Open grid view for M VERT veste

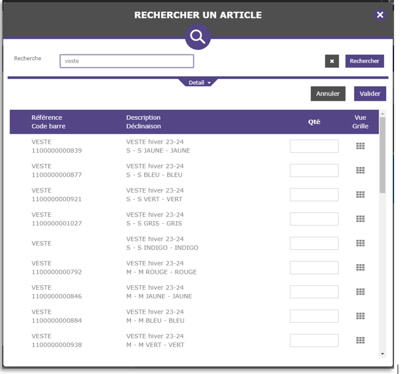361,341
